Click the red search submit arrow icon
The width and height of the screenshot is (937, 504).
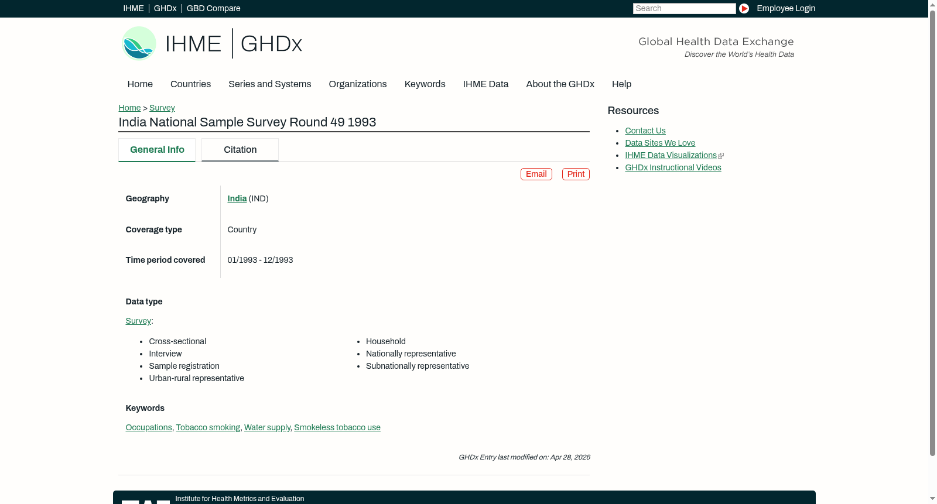pyautogui.click(x=744, y=8)
